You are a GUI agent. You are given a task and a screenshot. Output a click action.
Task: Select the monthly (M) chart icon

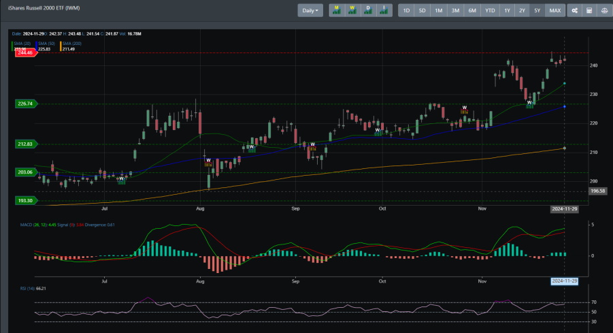pyautogui.click(x=337, y=11)
